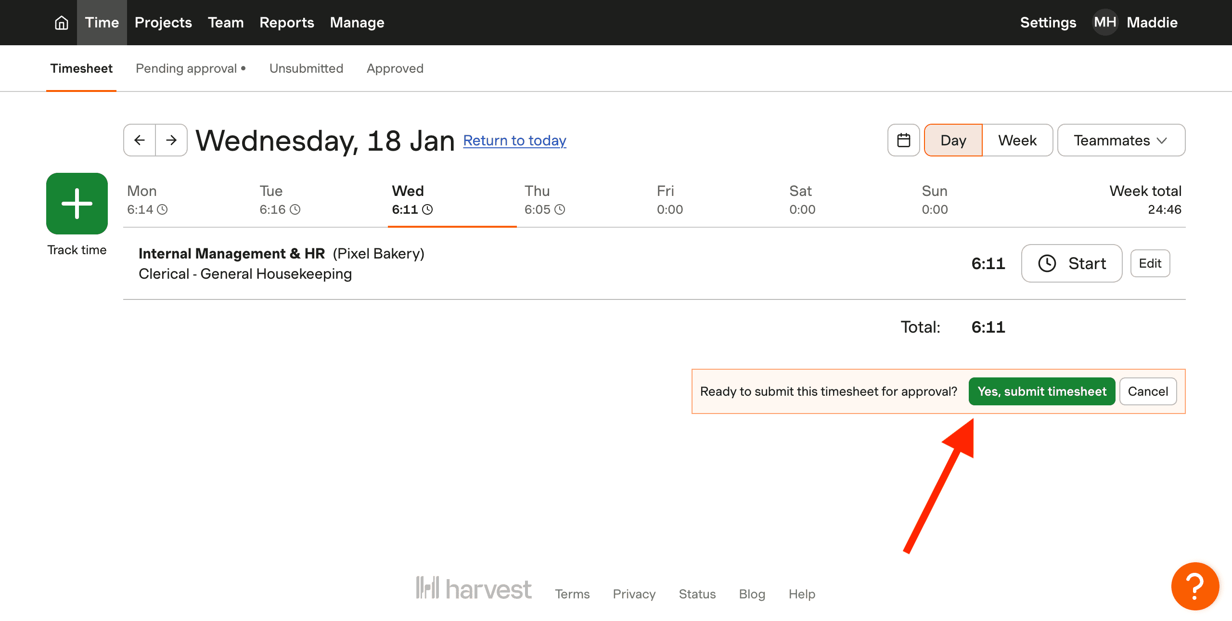Open Help footer link
This screenshot has width=1232, height=621.
click(x=802, y=594)
